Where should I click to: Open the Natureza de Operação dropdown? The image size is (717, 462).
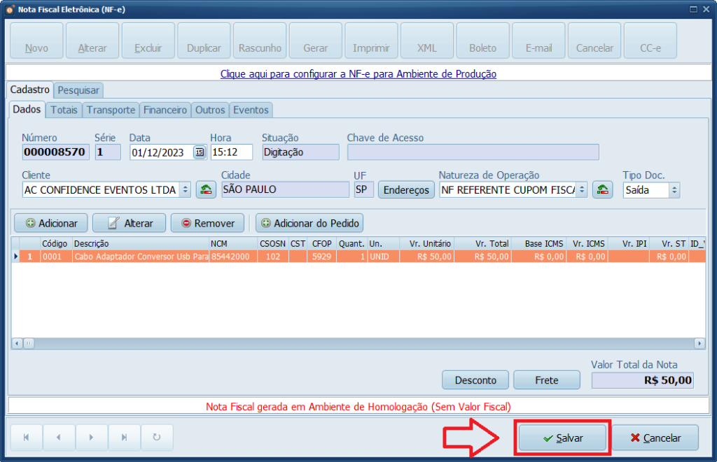click(x=581, y=189)
